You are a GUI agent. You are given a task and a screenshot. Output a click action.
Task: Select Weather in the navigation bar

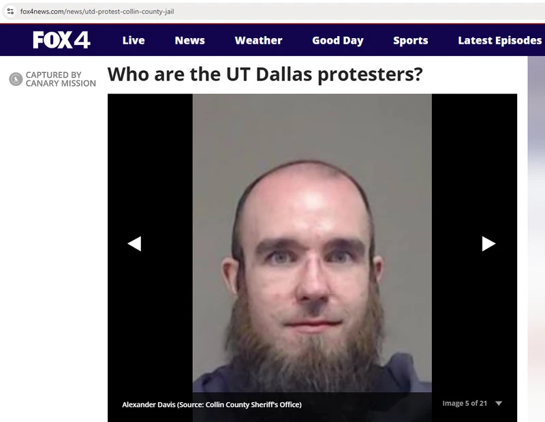[x=259, y=40]
